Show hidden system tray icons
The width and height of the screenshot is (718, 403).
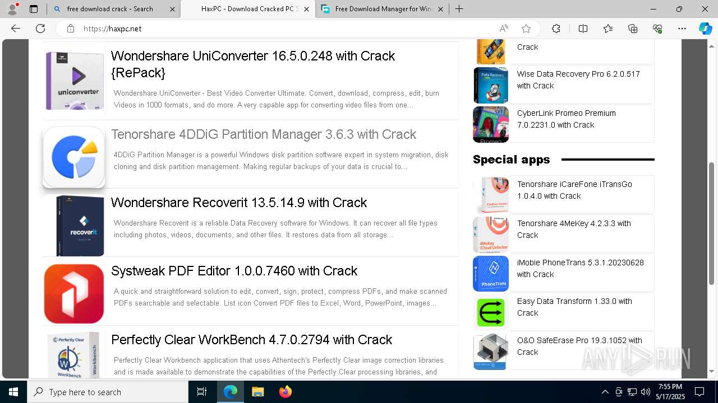(605, 392)
